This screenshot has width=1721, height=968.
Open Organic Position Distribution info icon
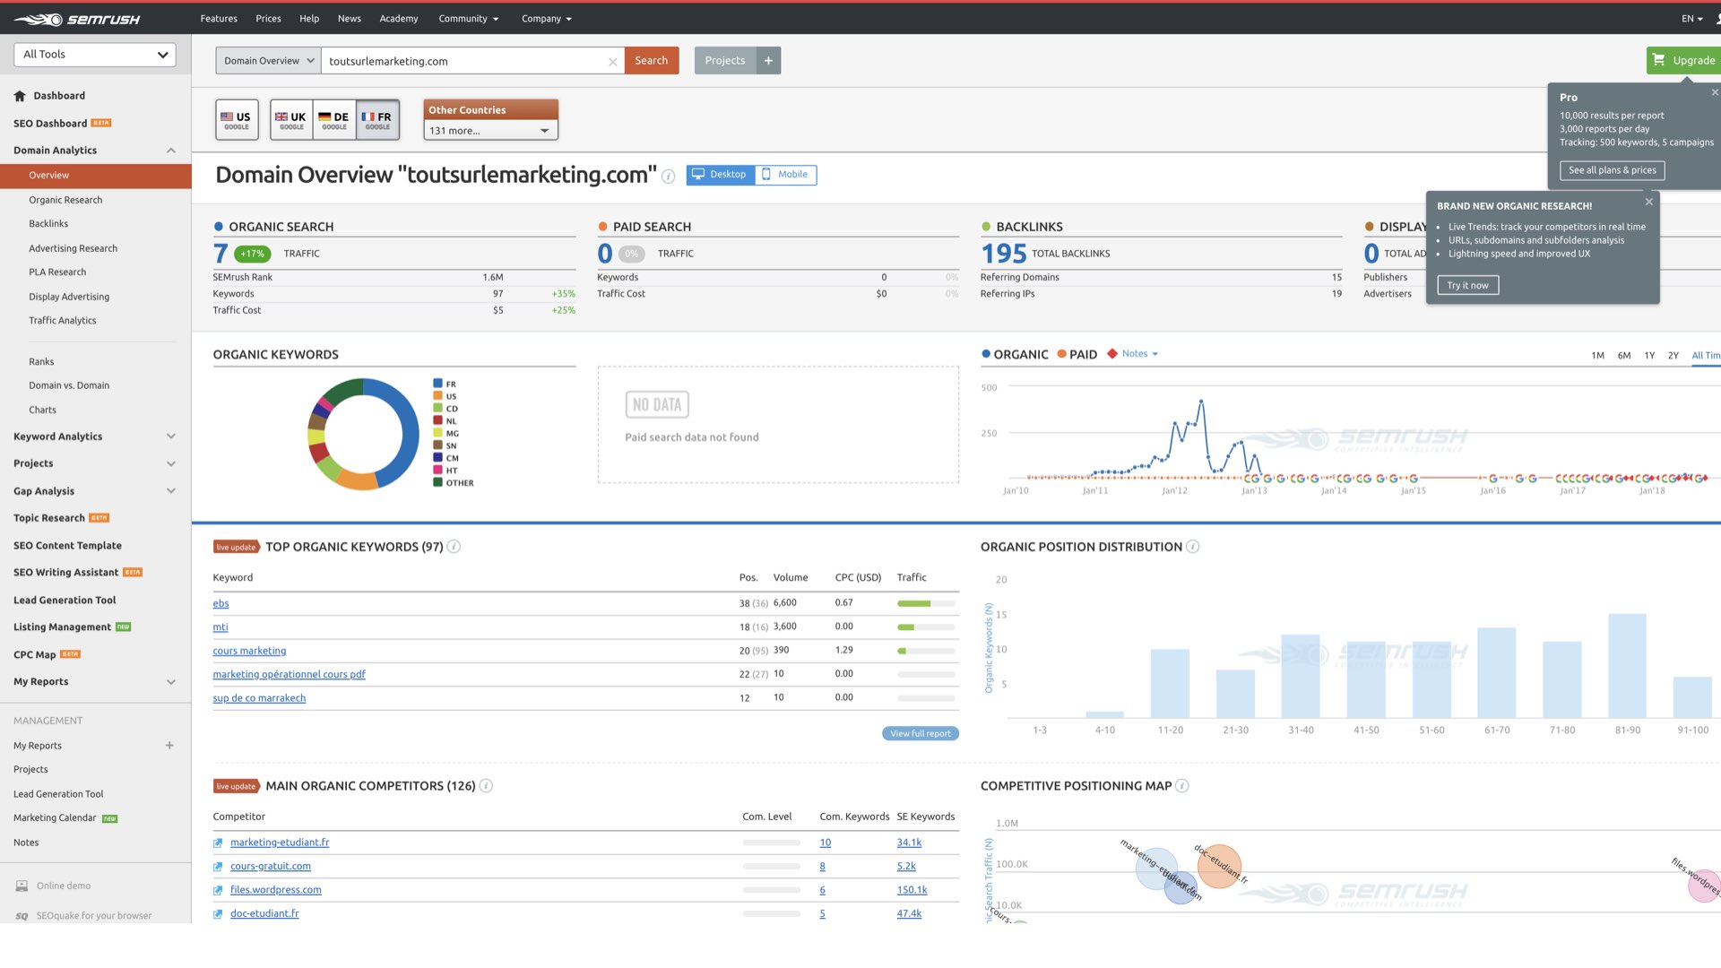tap(1192, 547)
